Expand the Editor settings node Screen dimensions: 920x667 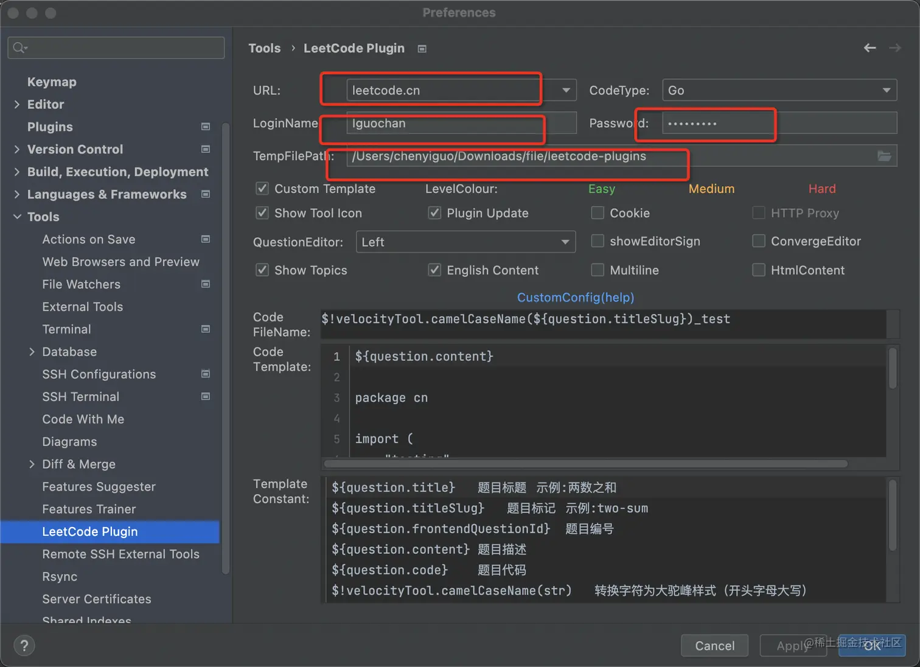point(17,104)
